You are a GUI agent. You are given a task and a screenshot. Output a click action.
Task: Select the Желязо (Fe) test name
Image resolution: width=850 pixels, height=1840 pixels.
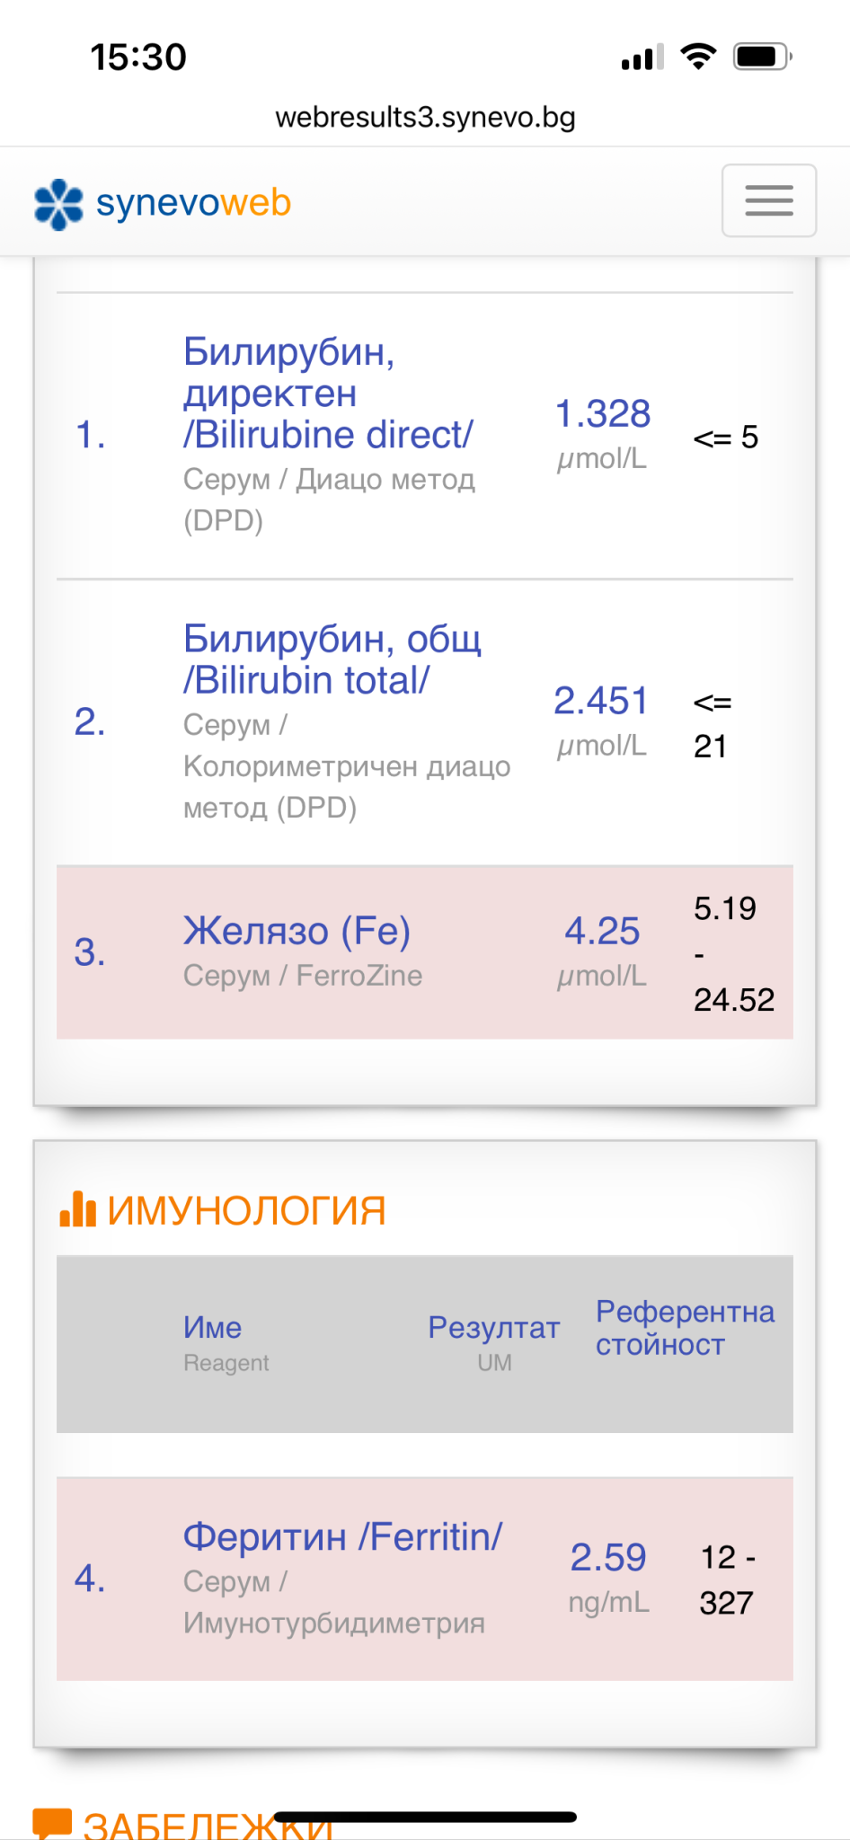tap(297, 931)
